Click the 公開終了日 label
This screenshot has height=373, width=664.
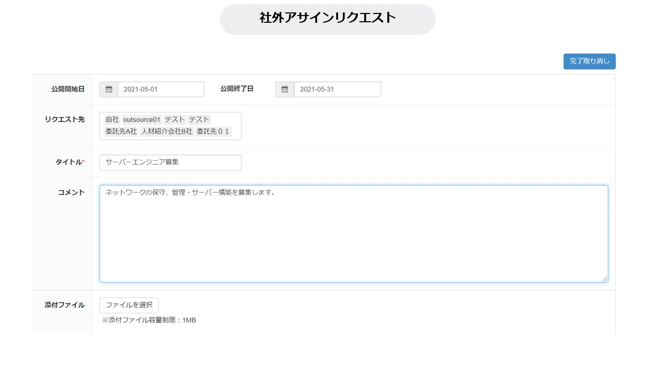tap(237, 89)
